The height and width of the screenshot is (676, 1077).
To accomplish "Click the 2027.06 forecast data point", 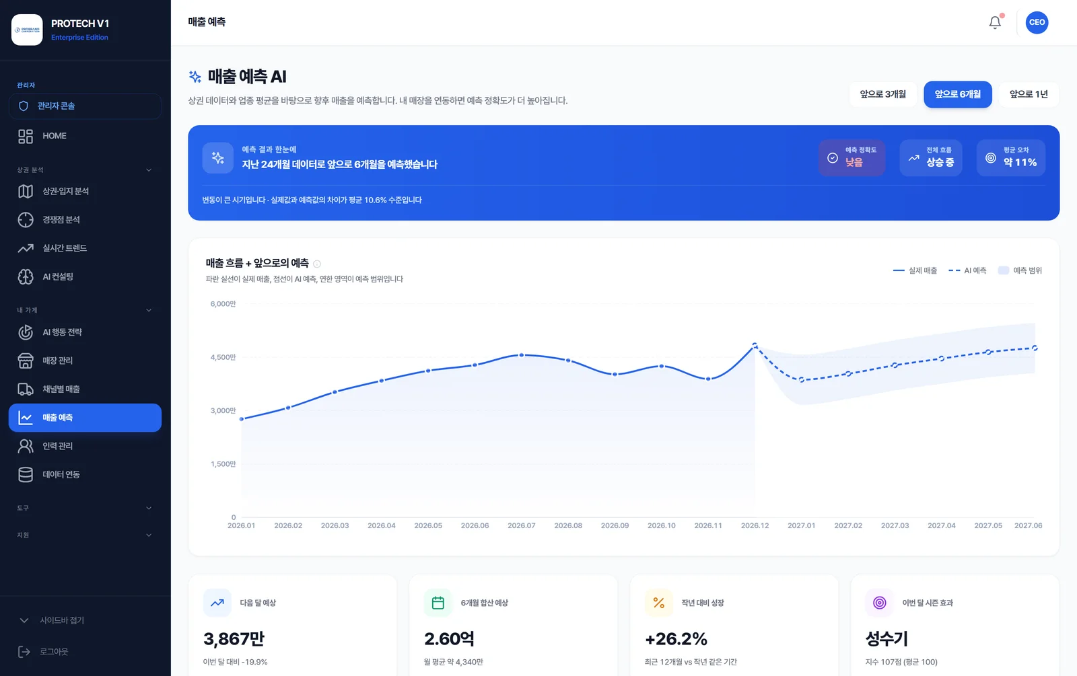I will tap(1035, 348).
